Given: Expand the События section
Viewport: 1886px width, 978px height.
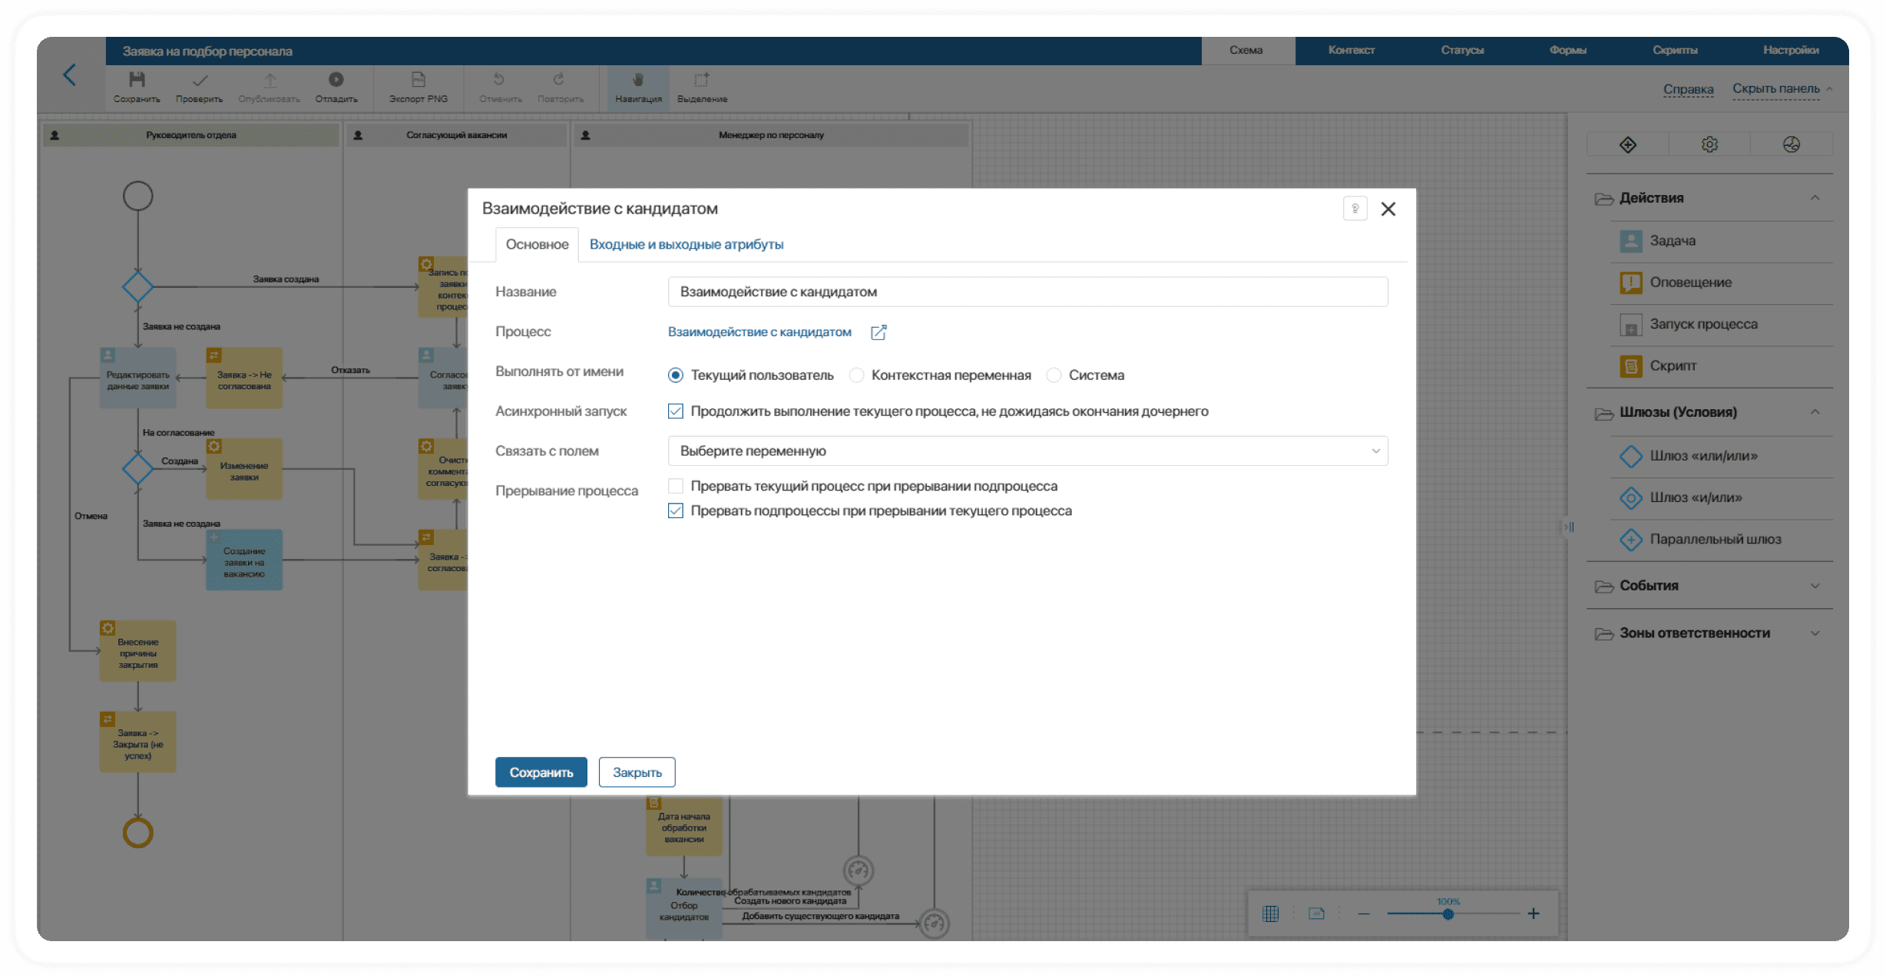Looking at the screenshot, I should coord(1815,586).
